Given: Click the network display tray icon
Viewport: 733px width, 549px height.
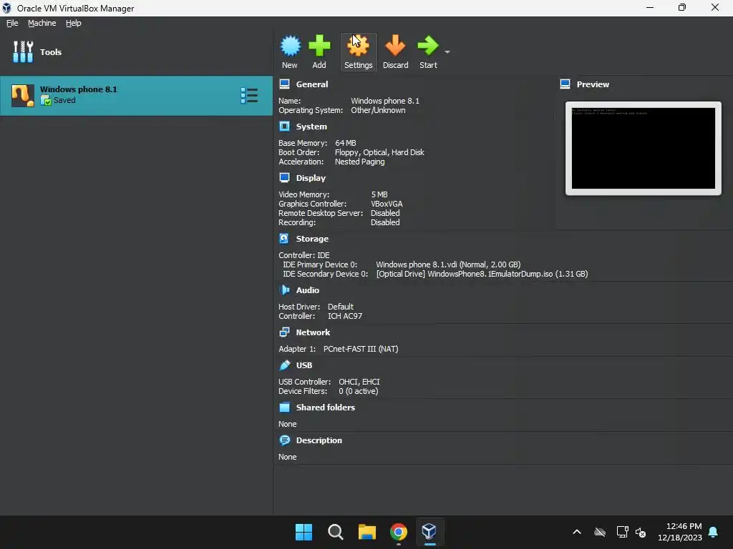Looking at the screenshot, I should pos(622,532).
